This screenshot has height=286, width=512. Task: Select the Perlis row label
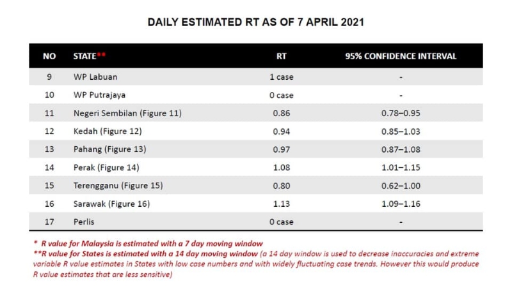(84, 222)
